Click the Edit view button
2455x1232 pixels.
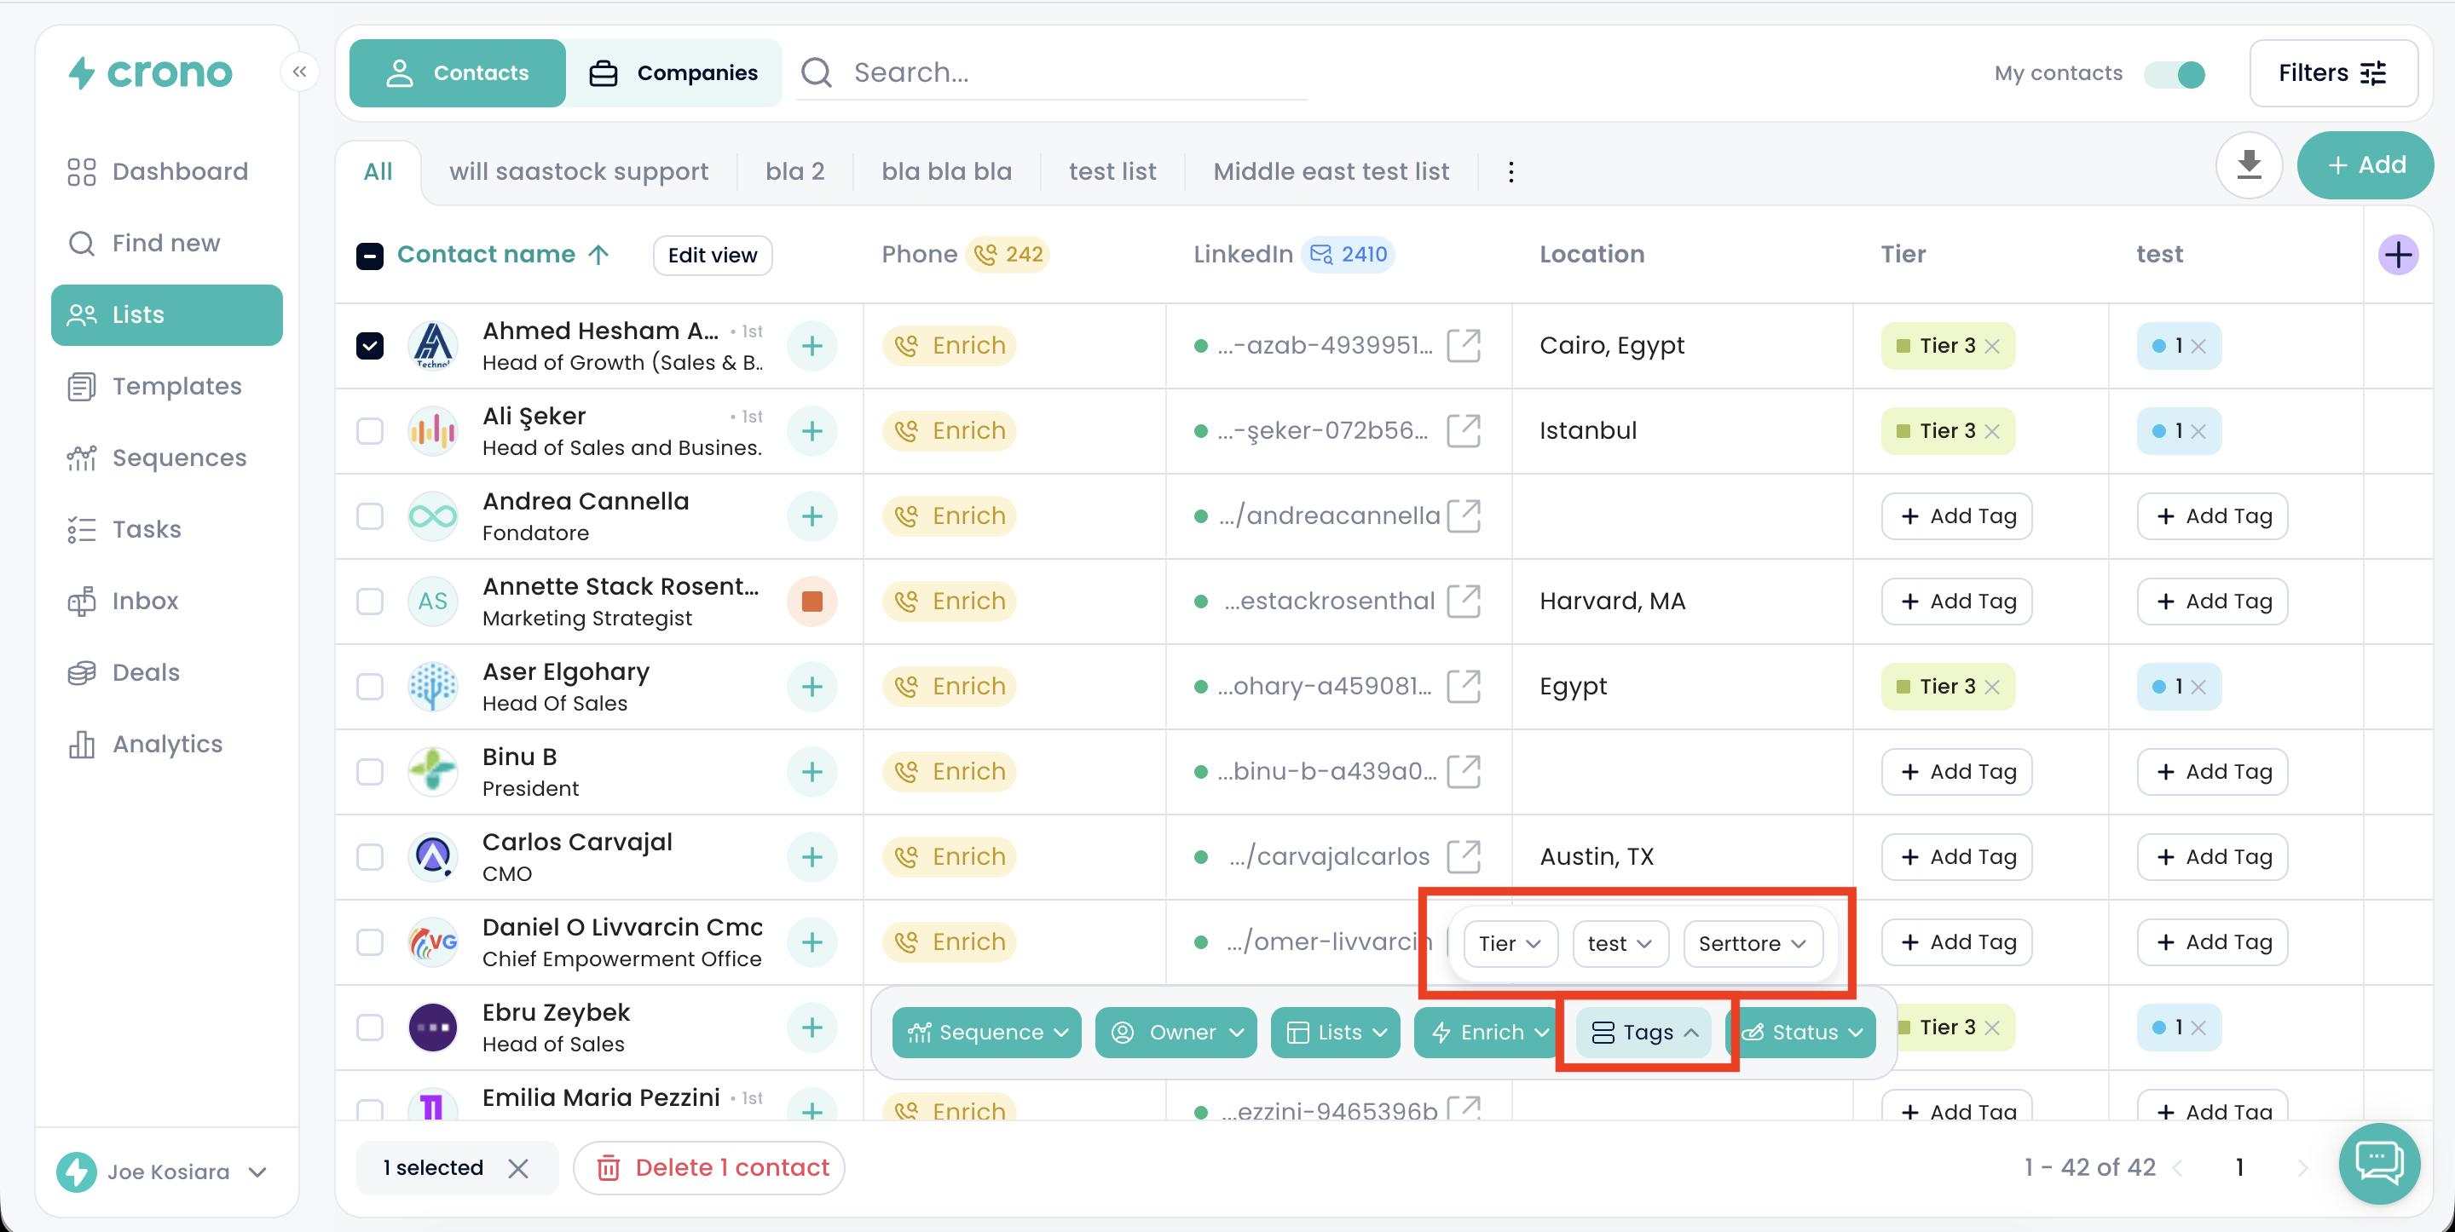(712, 256)
